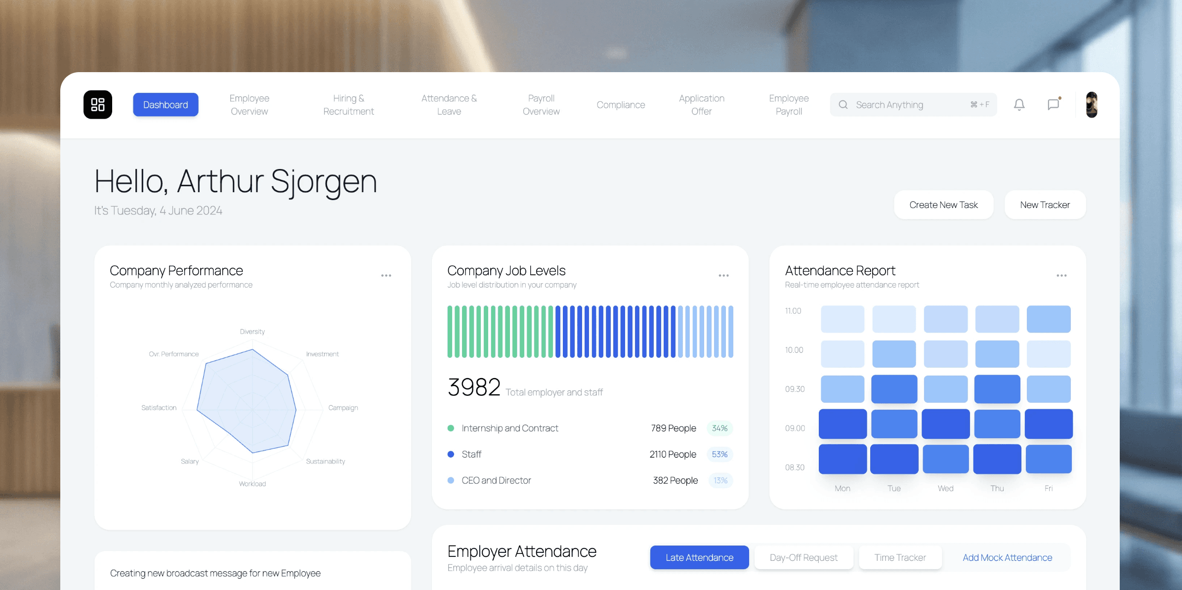The width and height of the screenshot is (1182, 590).
Task: Open the Attendance Report three-dot menu
Action: (1061, 276)
